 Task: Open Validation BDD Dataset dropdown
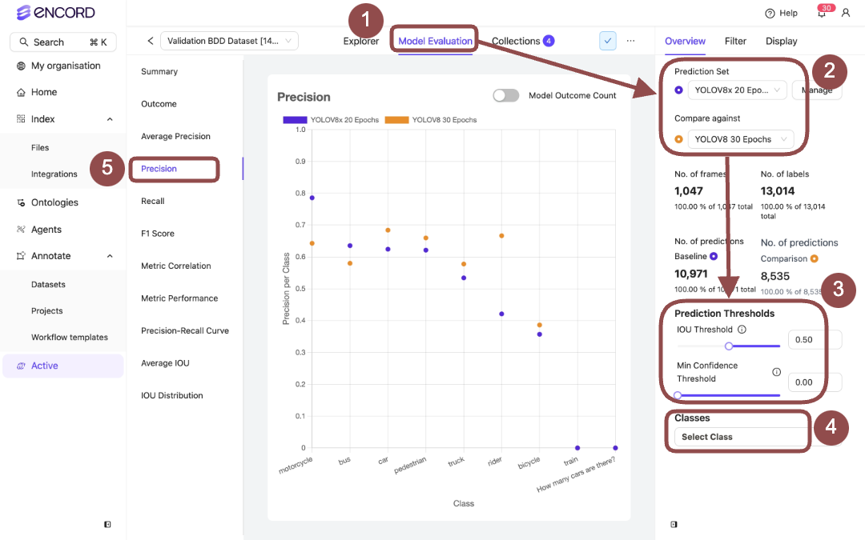click(230, 41)
